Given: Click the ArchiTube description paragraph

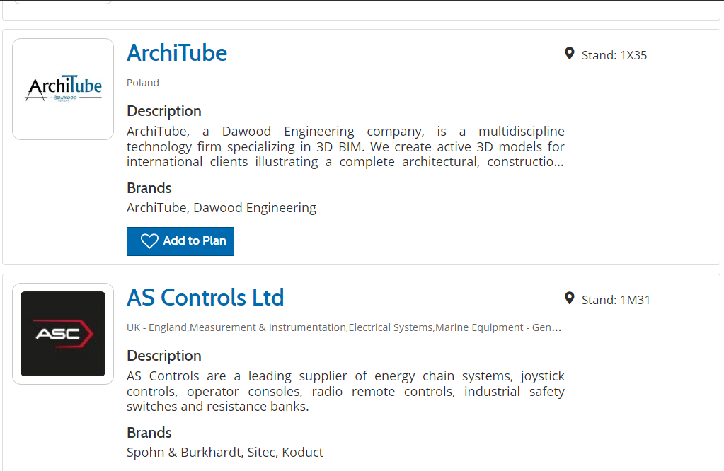Looking at the screenshot, I should tap(345, 146).
